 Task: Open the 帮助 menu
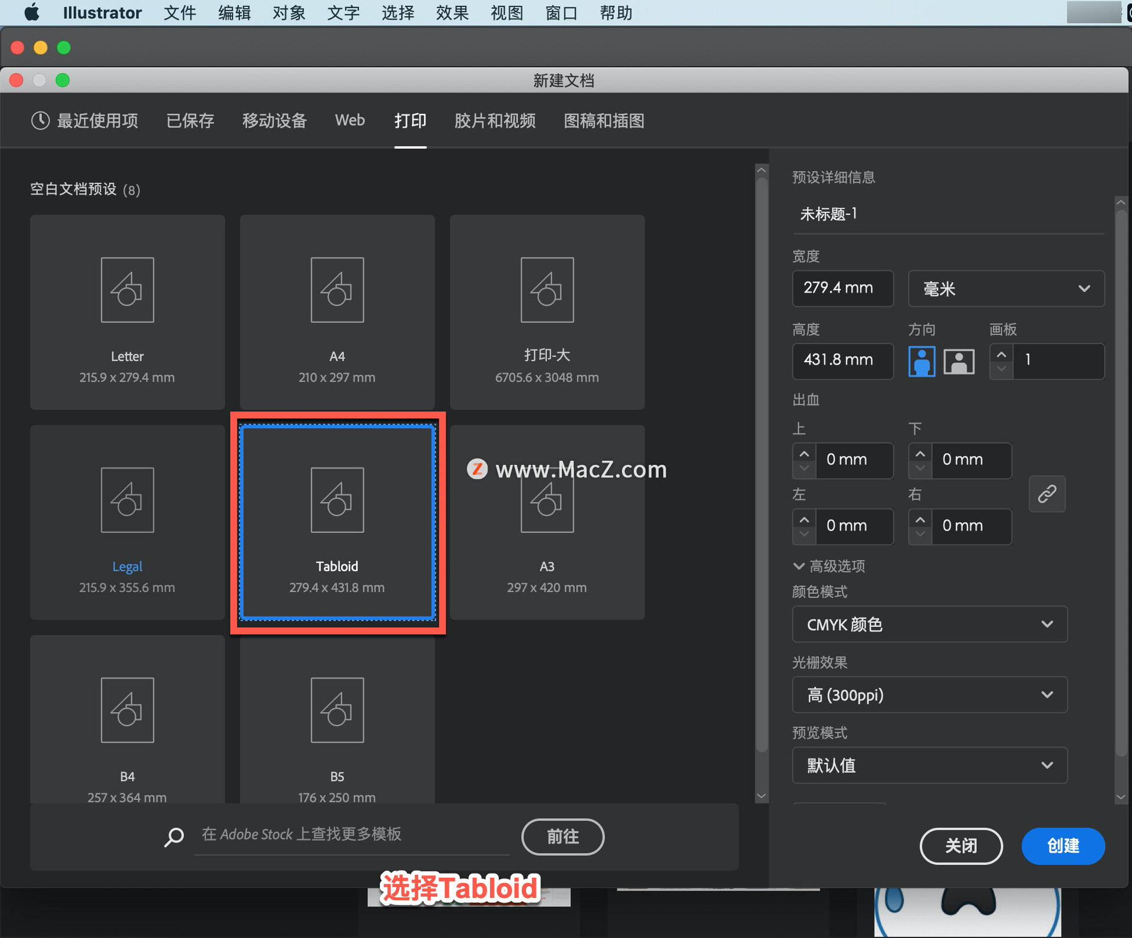(616, 12)
